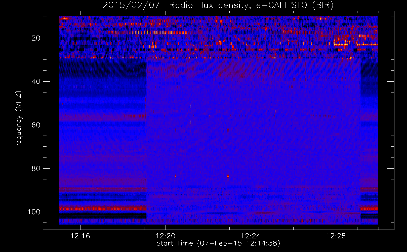The image size is (407, 252).
Task: Click the '12:20' time tick label
Action: tap(166, 236)
